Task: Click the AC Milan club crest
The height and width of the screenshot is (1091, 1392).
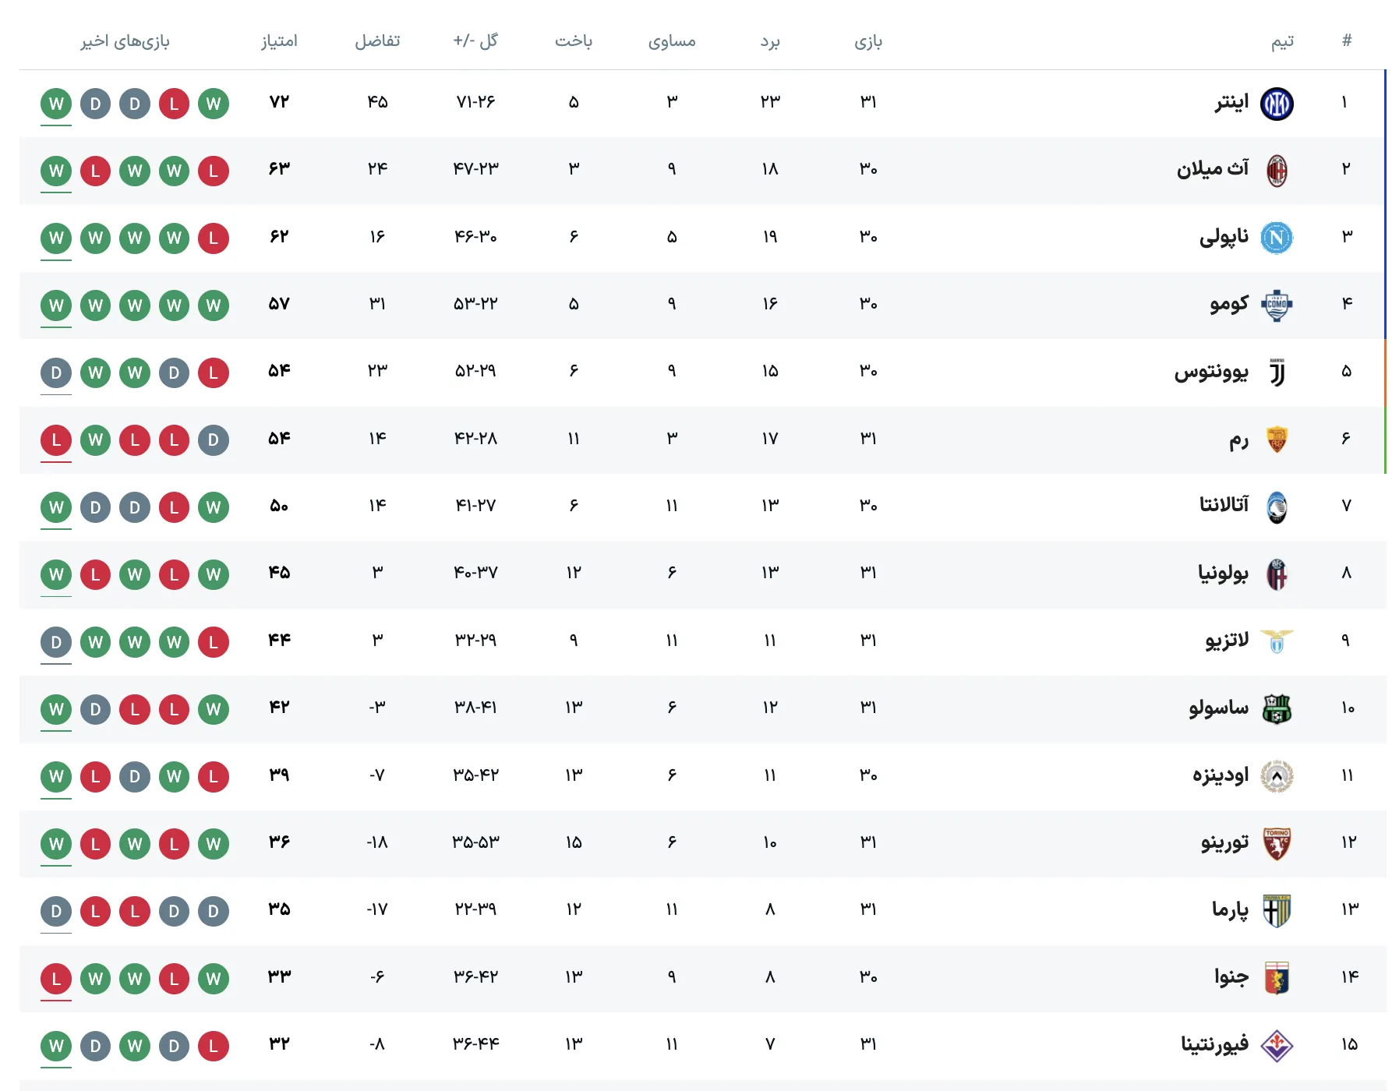Action: 1277,171
